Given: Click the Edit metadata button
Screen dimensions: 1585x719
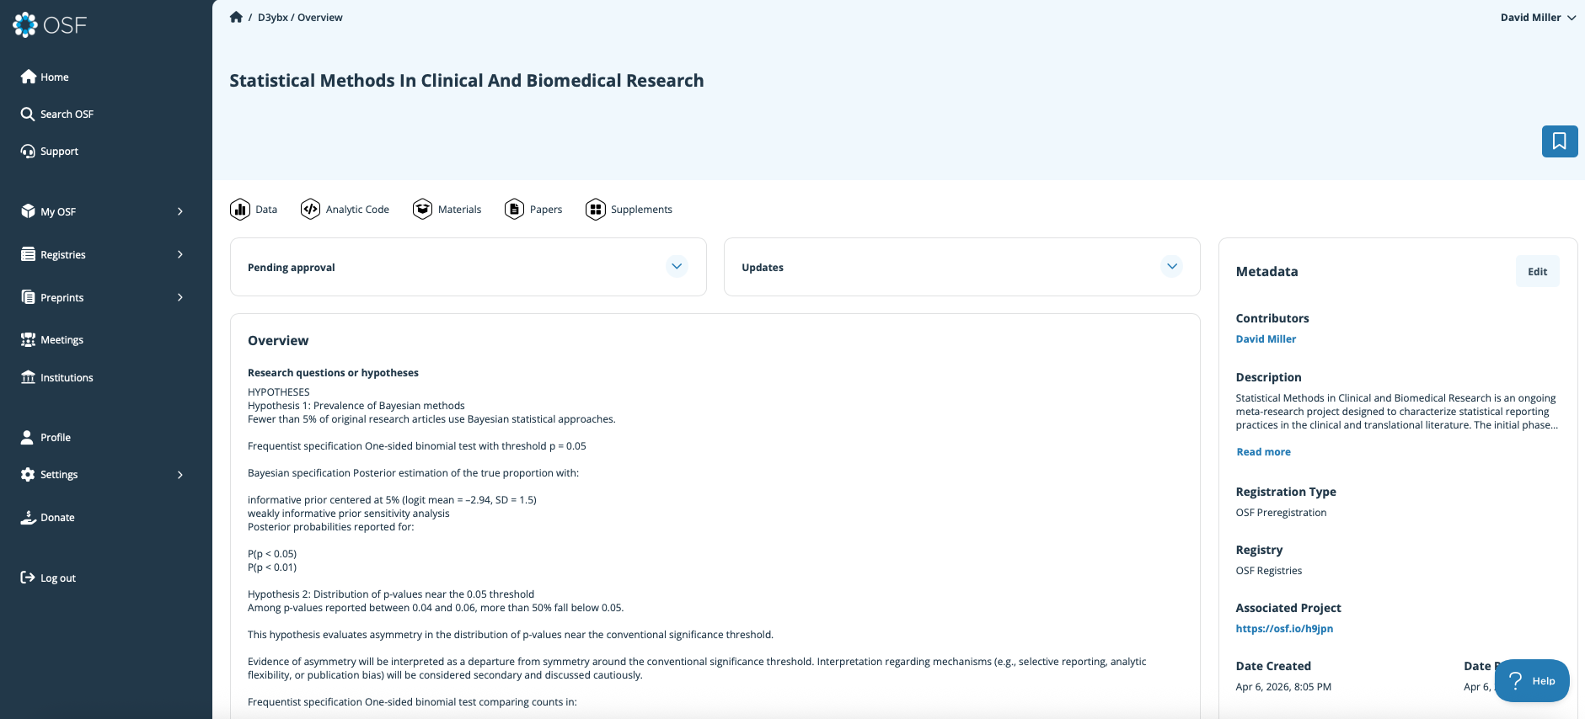Looking at the screenshot, I should tap(1537, 272).
